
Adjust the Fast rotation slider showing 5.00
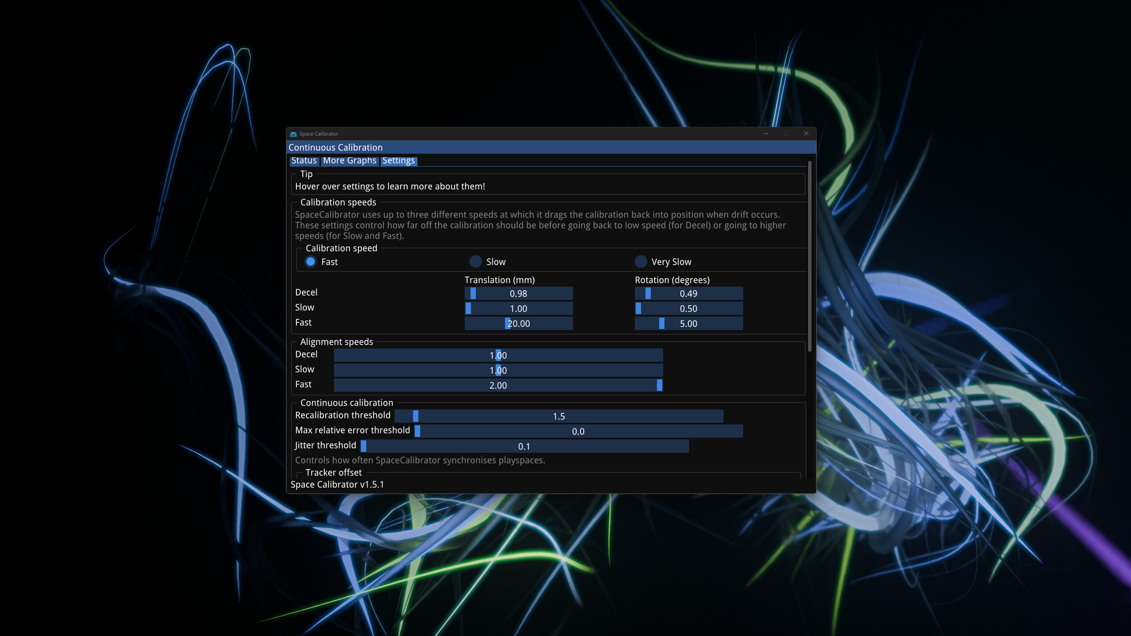click(x=688, y=323)
